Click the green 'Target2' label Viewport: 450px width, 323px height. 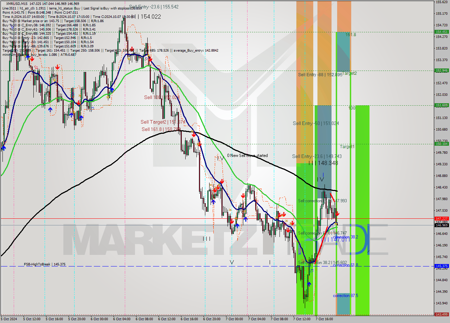349,73
